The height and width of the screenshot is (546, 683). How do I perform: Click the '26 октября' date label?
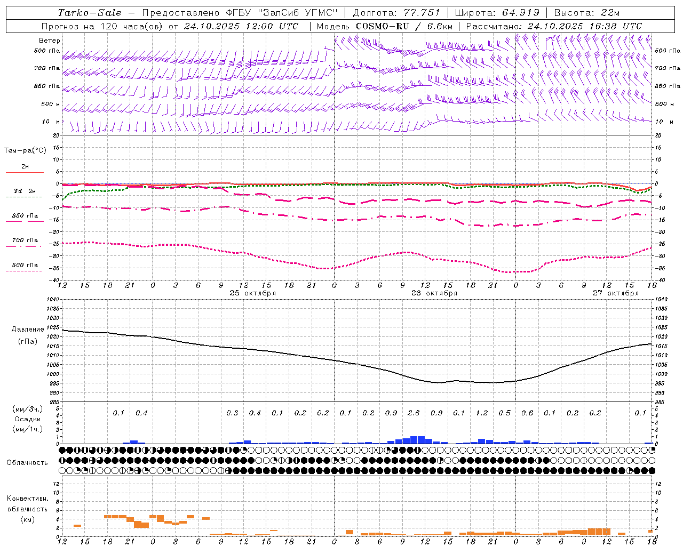434,293
